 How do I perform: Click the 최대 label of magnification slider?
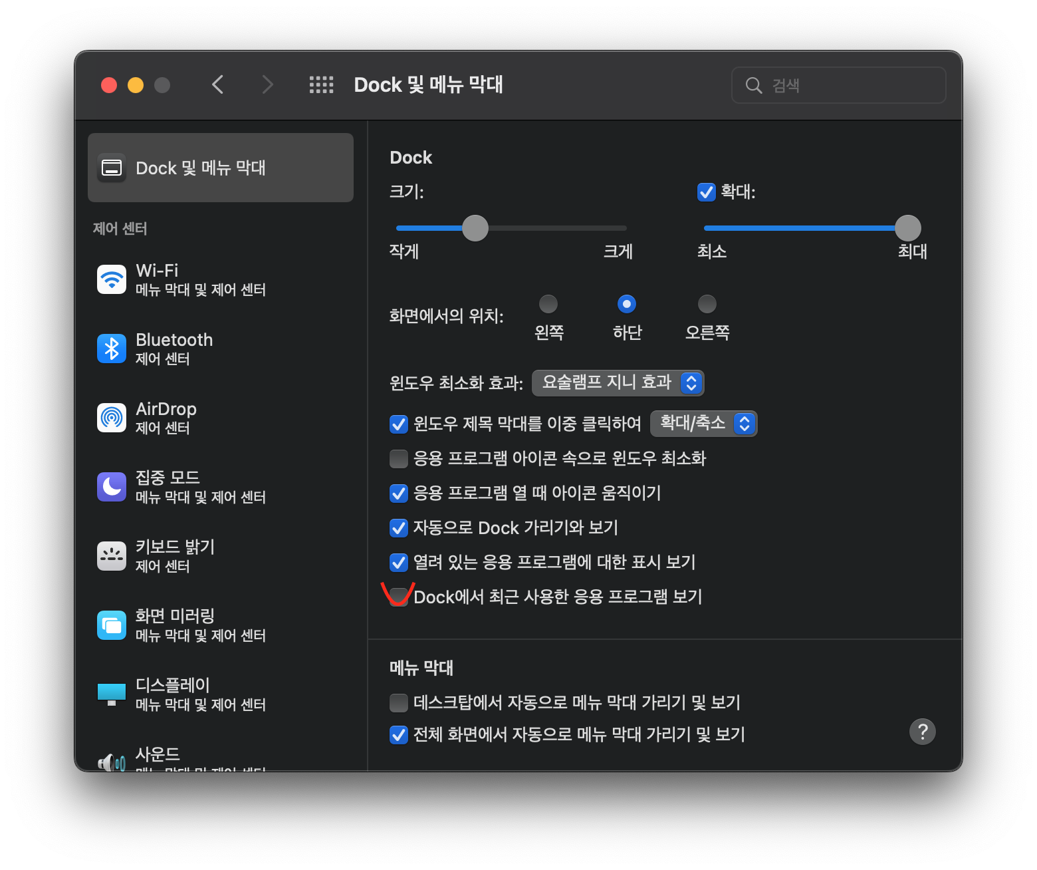(913, 251)
